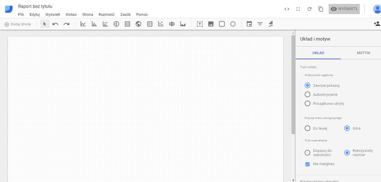Open the user account avatar
381x182 pixels.
tap(377, 9)
